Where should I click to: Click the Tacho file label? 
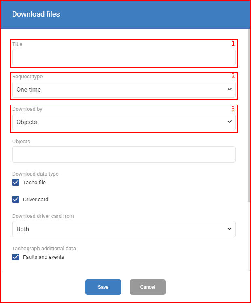(x=34, y=183)
